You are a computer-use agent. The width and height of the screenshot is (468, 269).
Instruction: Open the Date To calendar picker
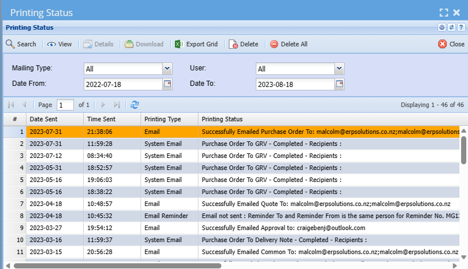(x=340, y=84)
